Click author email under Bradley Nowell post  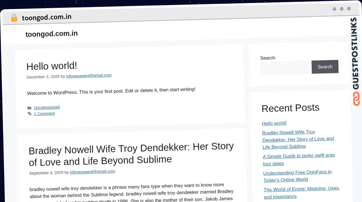point(93,172)
